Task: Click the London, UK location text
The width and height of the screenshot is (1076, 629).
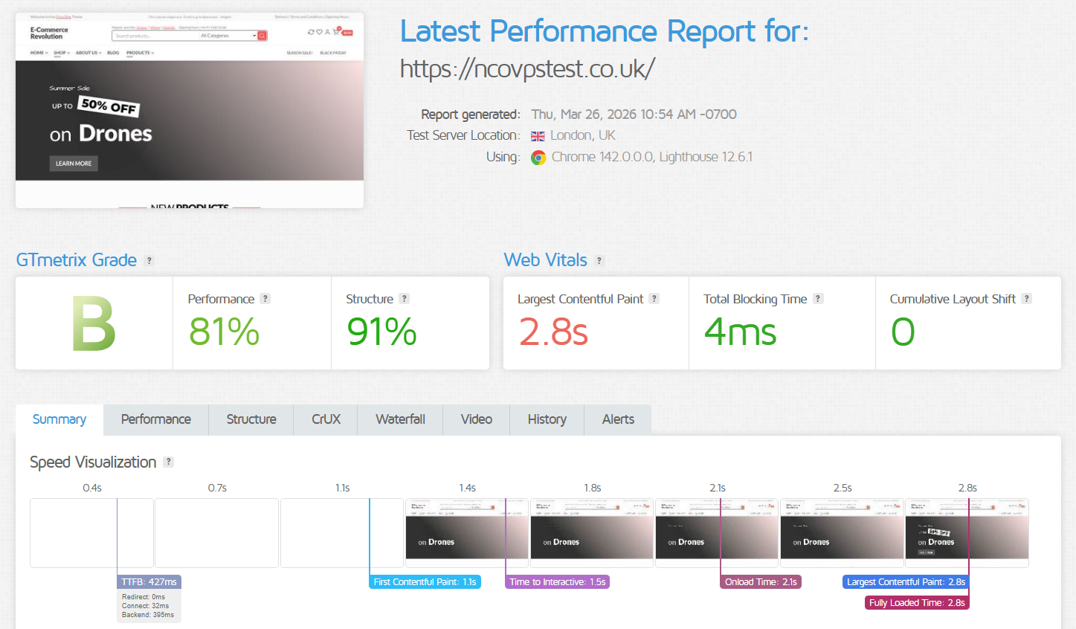Action: (583, 135)
